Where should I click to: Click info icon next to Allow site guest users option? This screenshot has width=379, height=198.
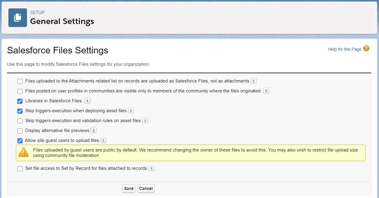click(103, 140)
